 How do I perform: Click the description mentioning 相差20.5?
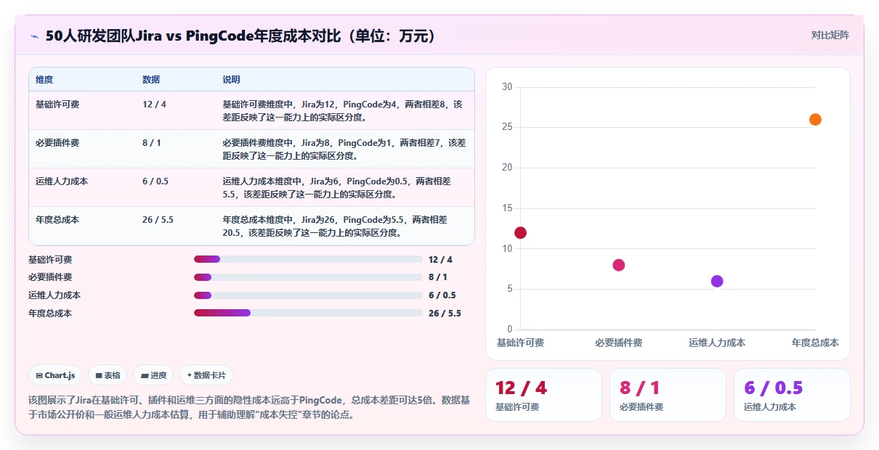click(335, 226)
